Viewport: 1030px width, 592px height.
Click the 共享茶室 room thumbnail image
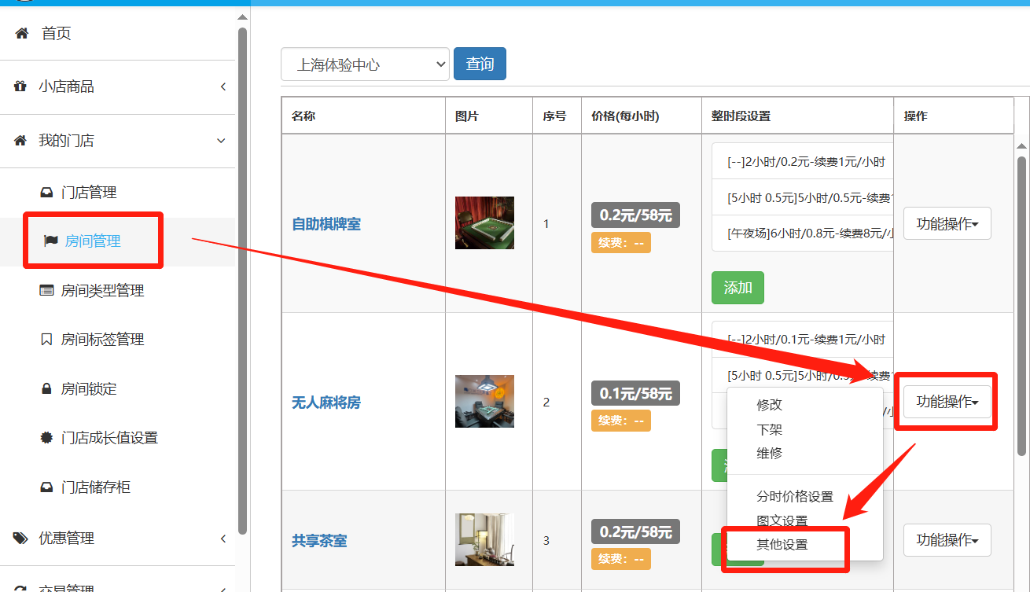click(484, 540)
